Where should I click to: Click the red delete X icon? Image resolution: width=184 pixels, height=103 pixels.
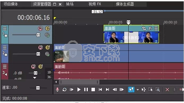click(x=167, y=90)
